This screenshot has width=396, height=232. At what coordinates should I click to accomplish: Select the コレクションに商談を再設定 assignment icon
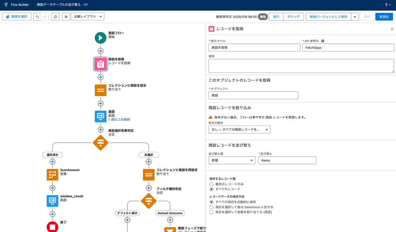[x=149, y=175]
